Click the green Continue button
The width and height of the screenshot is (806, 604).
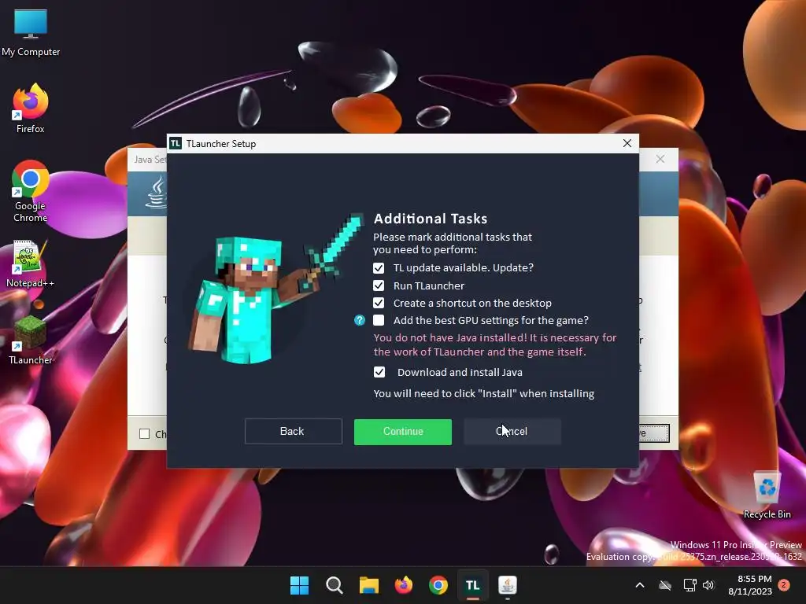coord(403,432)
